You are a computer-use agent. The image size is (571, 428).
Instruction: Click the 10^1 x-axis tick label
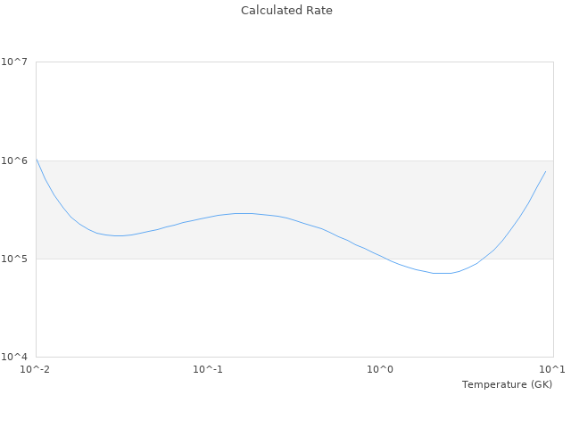pos(551,369)
